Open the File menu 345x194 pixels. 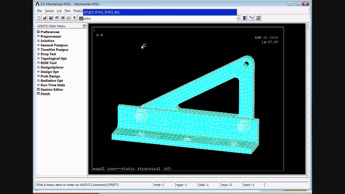coord(40,11)
